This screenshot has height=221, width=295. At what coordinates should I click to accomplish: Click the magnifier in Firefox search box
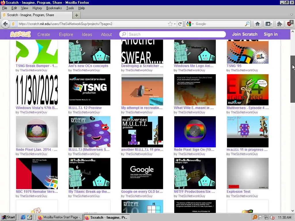(247, 24)
